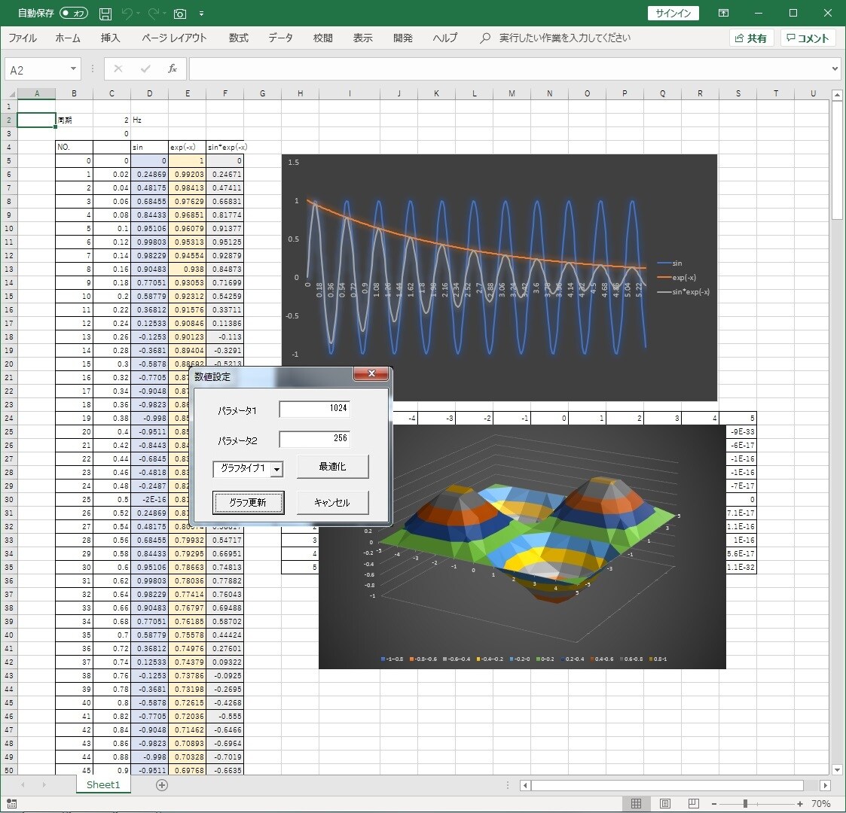
Task: Click the Hz cell in row 2
Action: [x=149, y=120]
